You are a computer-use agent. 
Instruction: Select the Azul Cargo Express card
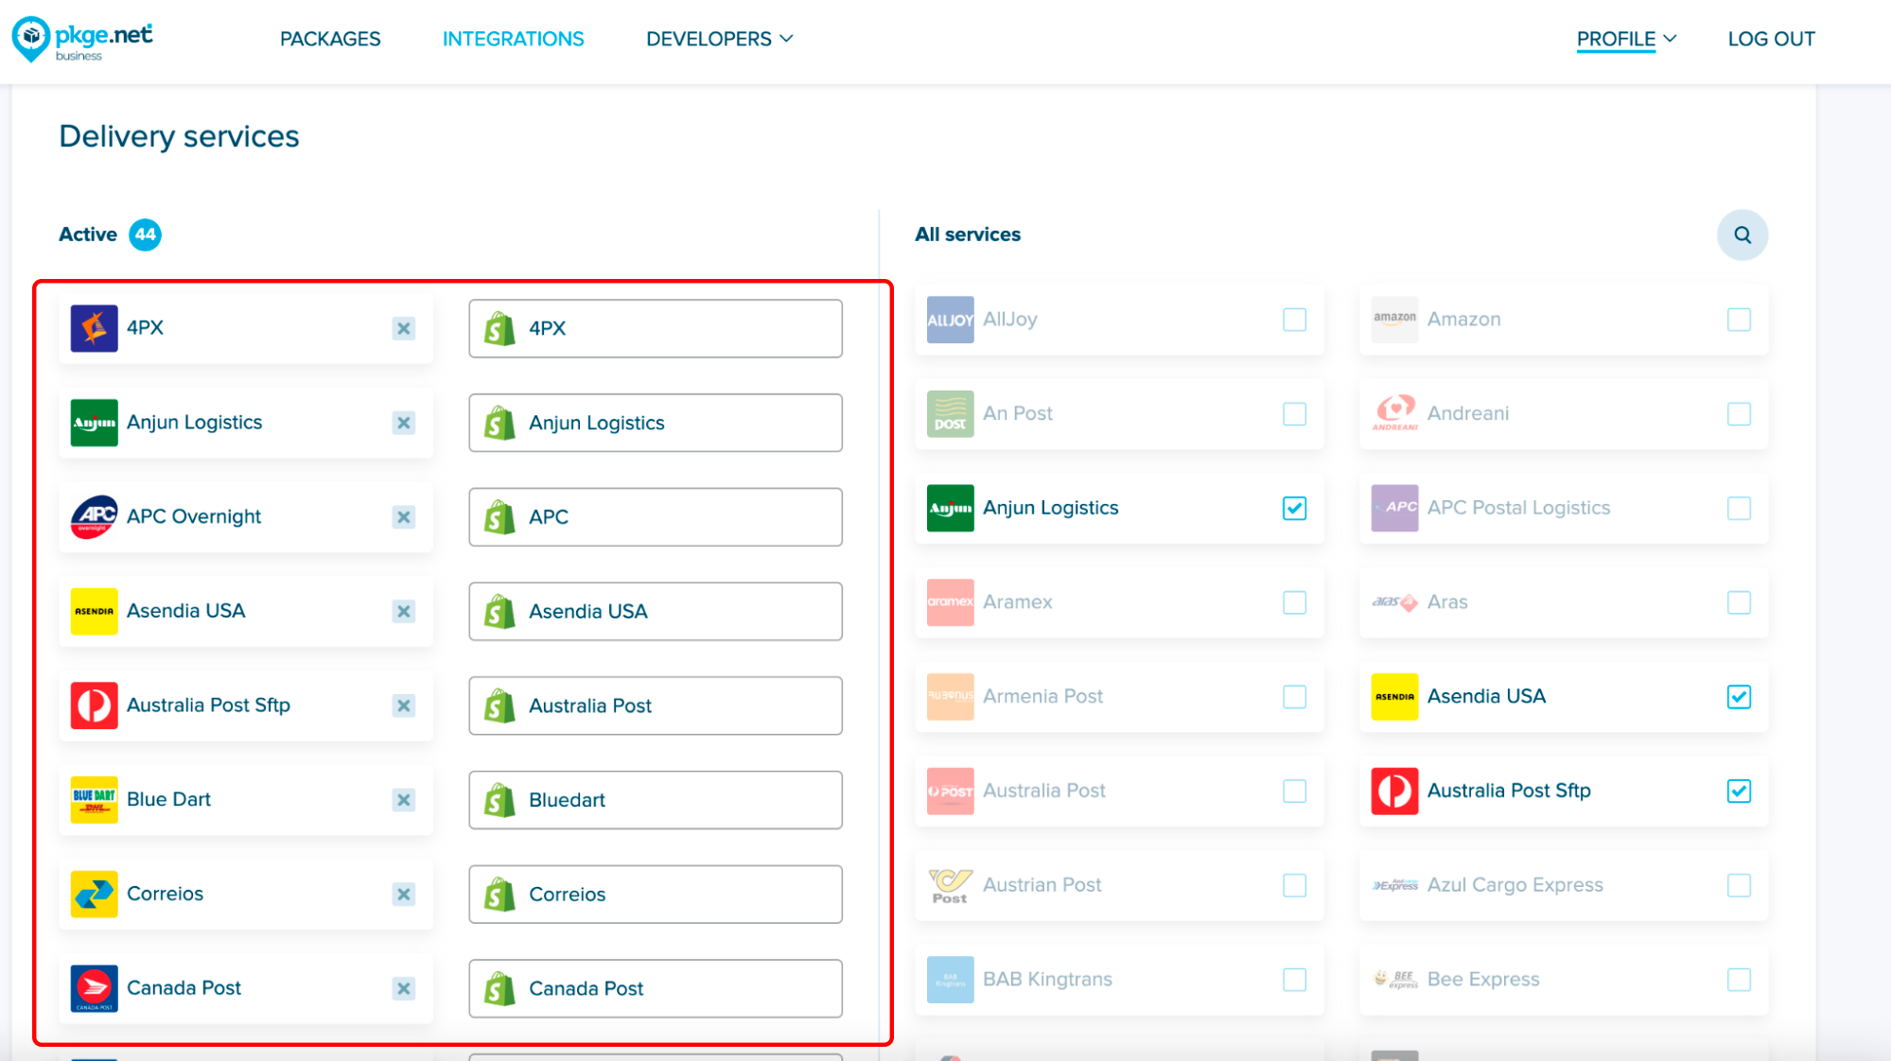(1564, 885)
